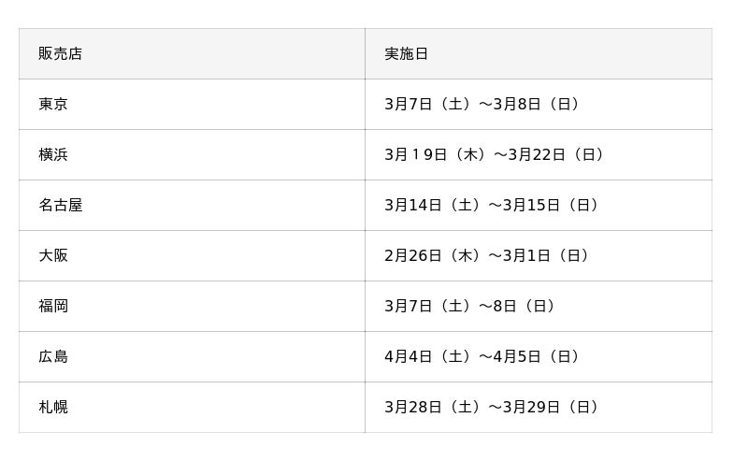Select the 広島 store cell

coord(53,357)
